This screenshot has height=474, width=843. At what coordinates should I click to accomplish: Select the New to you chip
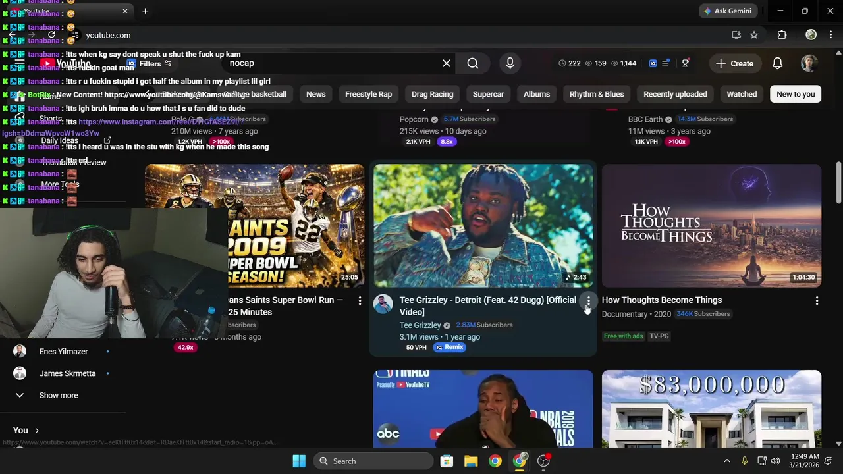796,94
